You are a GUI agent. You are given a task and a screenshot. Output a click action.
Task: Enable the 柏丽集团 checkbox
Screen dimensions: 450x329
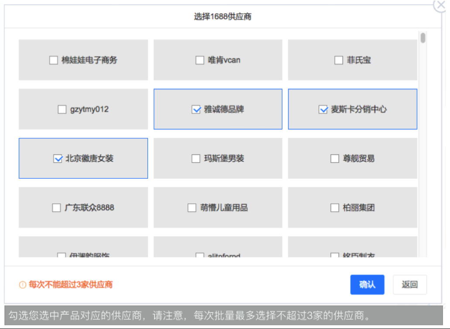point(335,207)
